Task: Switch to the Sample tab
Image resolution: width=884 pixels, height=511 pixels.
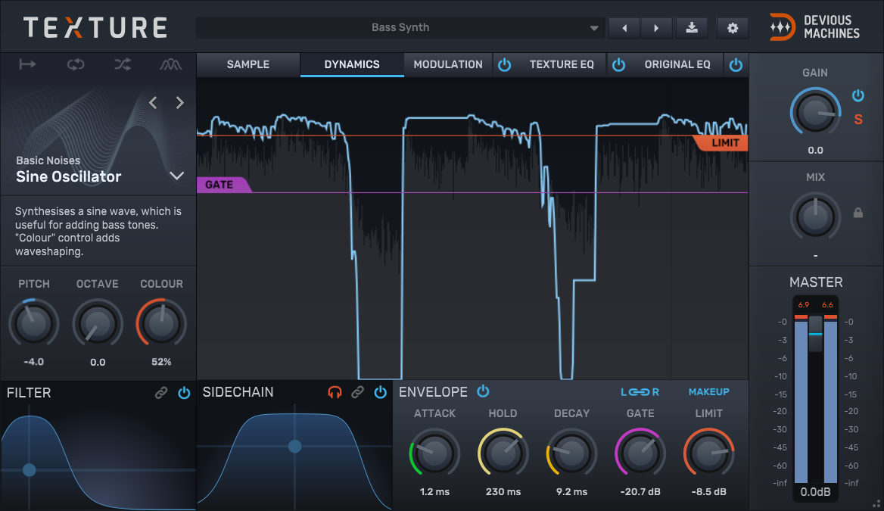Action: 248,64
